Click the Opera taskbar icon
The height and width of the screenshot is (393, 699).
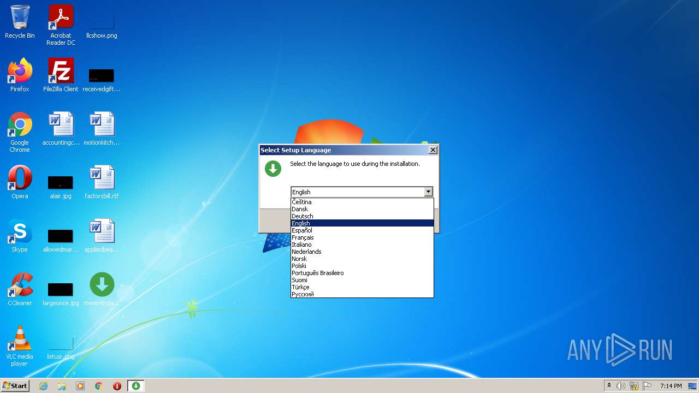(117, 386)
